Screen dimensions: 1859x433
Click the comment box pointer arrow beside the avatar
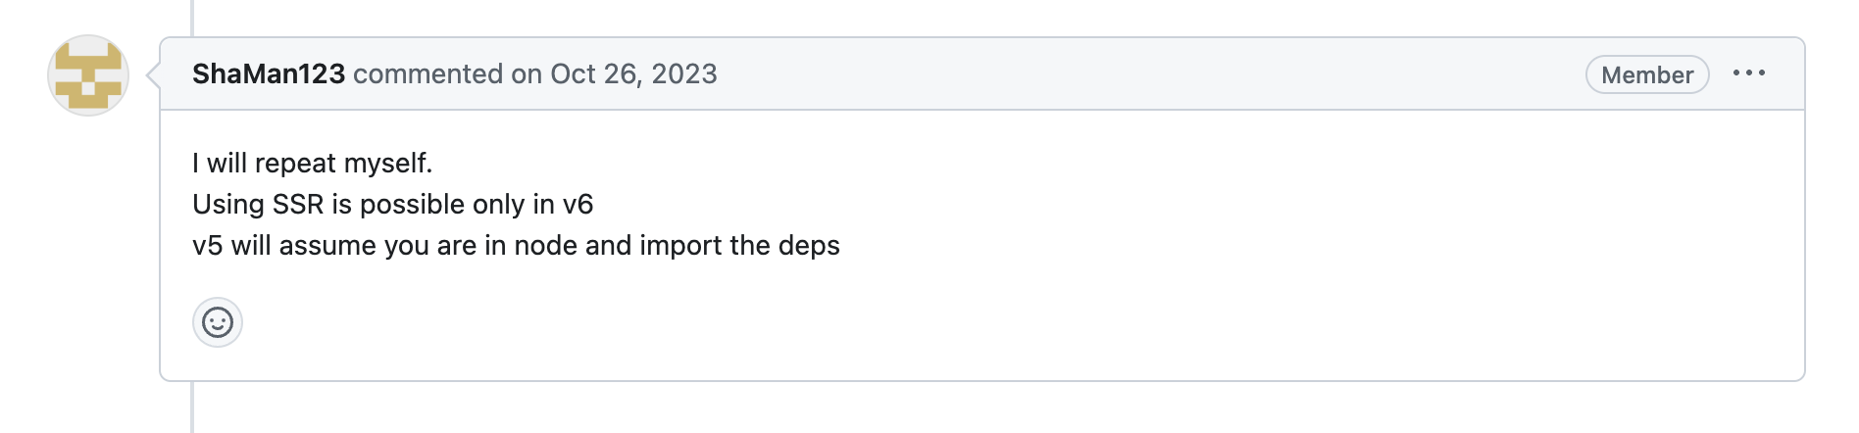pyautogui.click(x=153, y=74)
